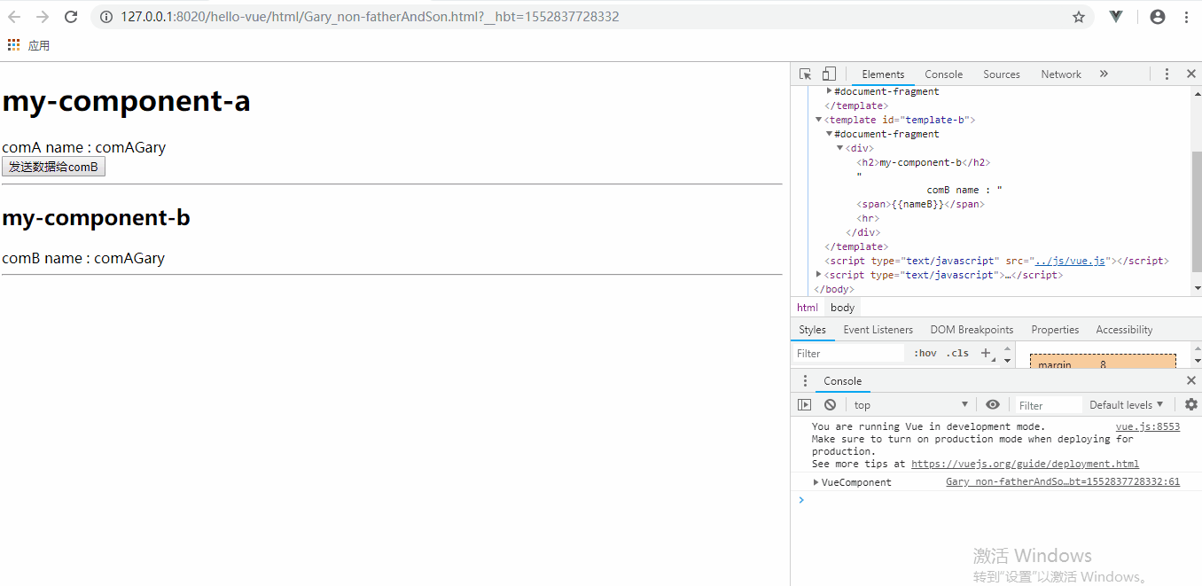Collapse the template-b element node
The height and width of the screenshot is (586, 1202).
(818, 120)
